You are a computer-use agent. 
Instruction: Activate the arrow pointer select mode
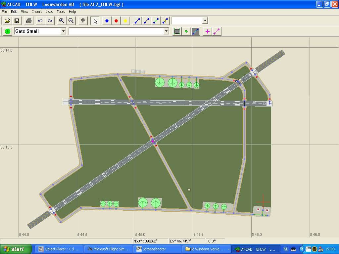click(x=95, y=21)
